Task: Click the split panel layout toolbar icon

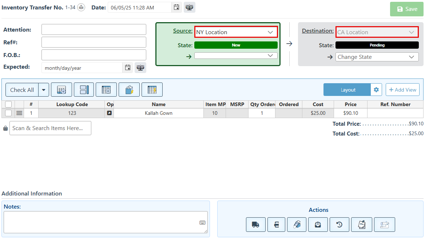Action: click(84, 90)
